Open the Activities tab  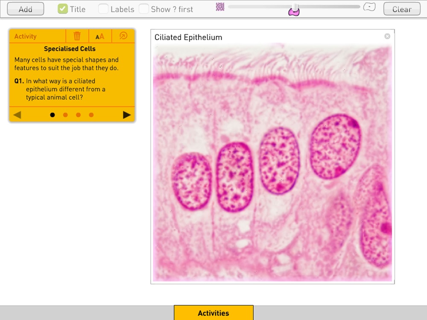213,313
